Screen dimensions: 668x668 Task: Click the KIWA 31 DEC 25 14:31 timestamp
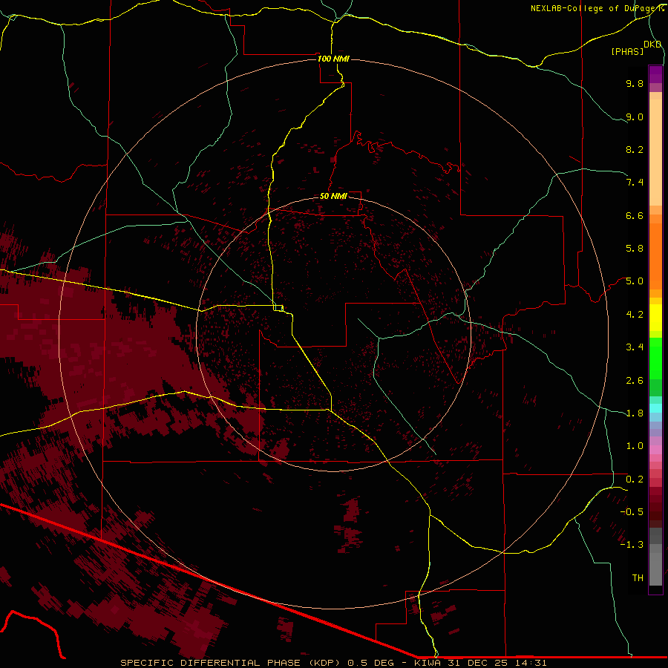pos(480,663)
